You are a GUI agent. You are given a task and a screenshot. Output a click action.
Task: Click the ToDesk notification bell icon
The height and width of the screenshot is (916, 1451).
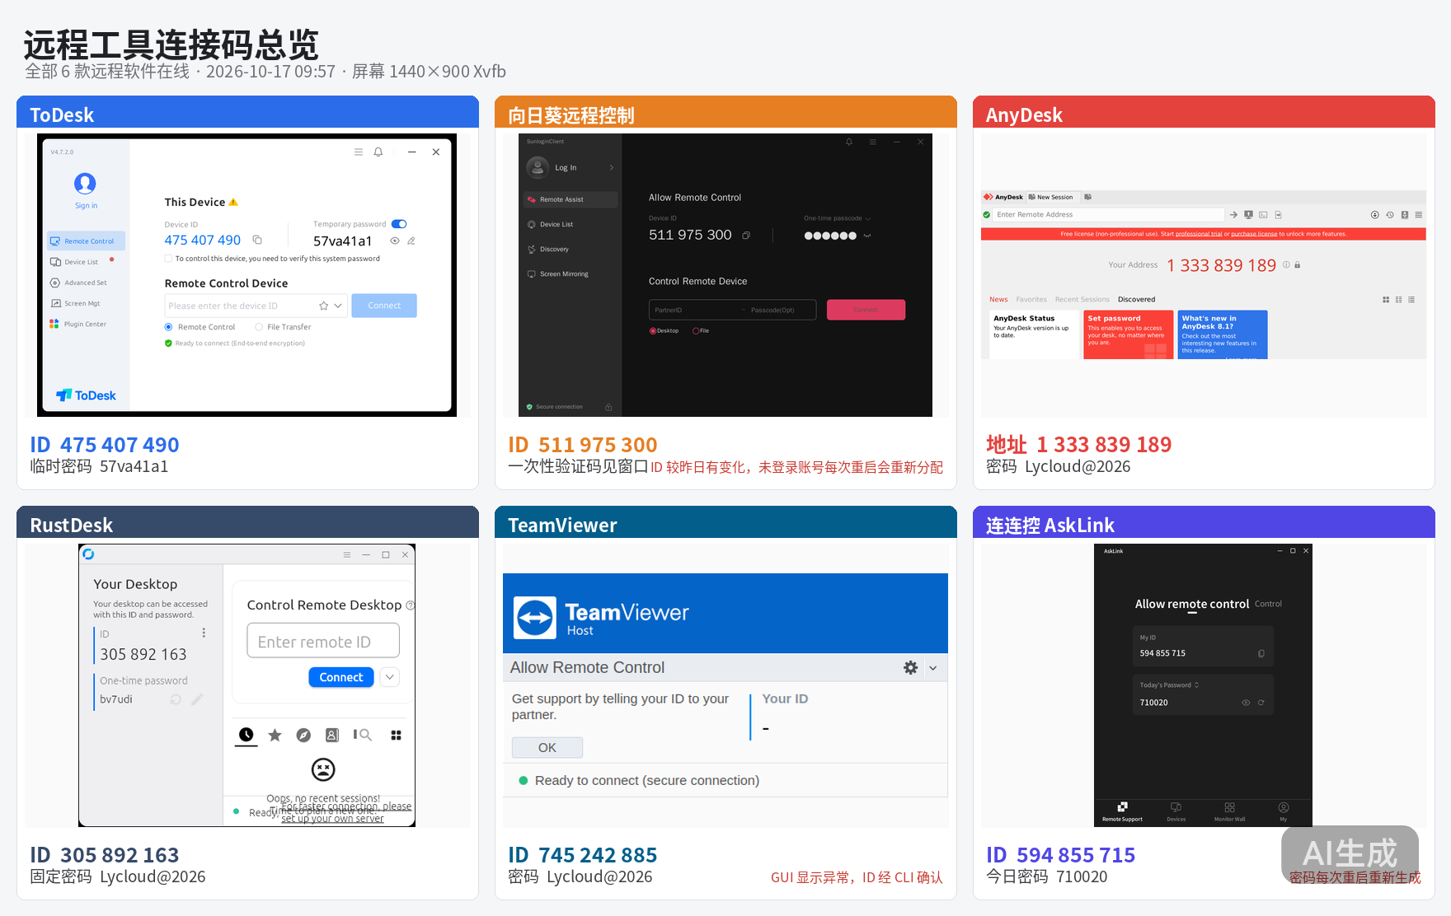click(x=378, y=152)
